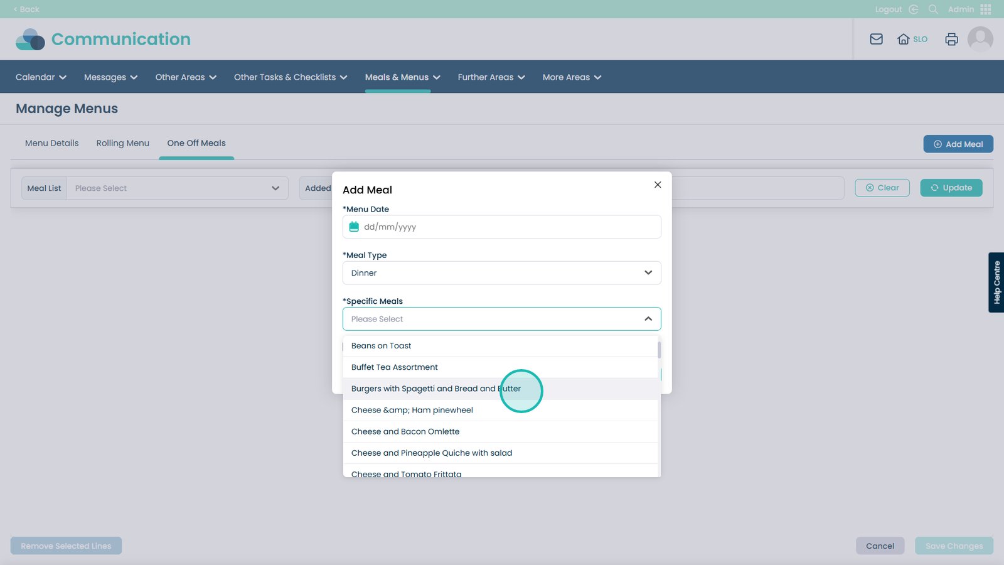Select Burgers with Spagetti and Bread option
The image size is (1004, 565).
[435, 389]
